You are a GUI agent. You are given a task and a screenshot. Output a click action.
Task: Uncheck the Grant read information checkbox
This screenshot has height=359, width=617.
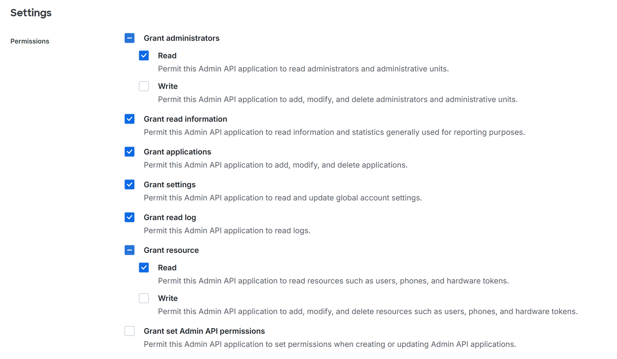130,119
